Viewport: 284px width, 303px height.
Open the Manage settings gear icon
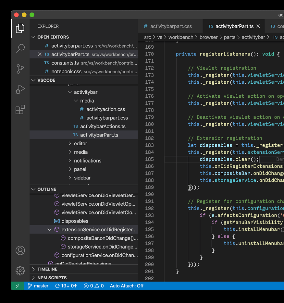20,270
